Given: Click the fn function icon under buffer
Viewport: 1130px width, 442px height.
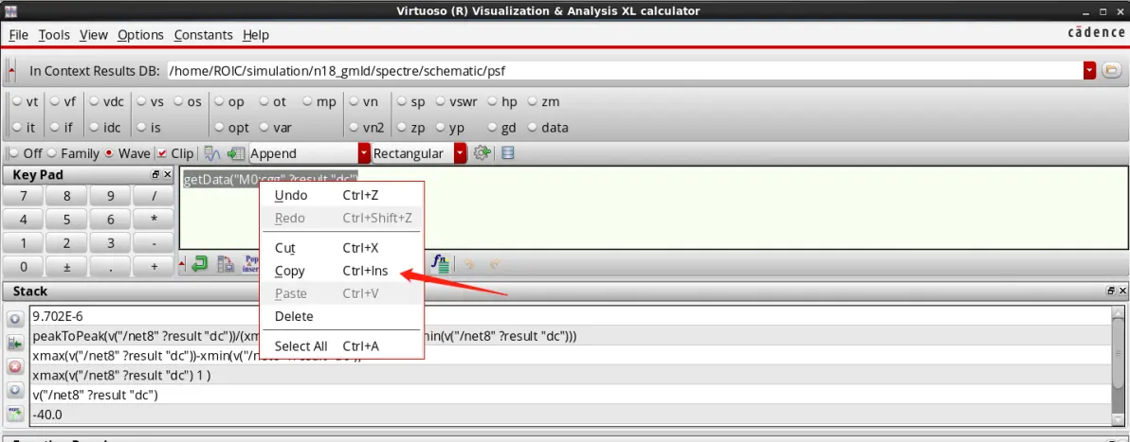Looking at the screenshot, I should point(440,264).
